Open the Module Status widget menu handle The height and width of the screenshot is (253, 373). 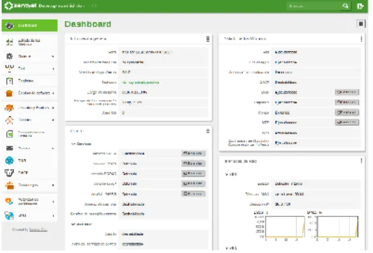pos(361,39)
